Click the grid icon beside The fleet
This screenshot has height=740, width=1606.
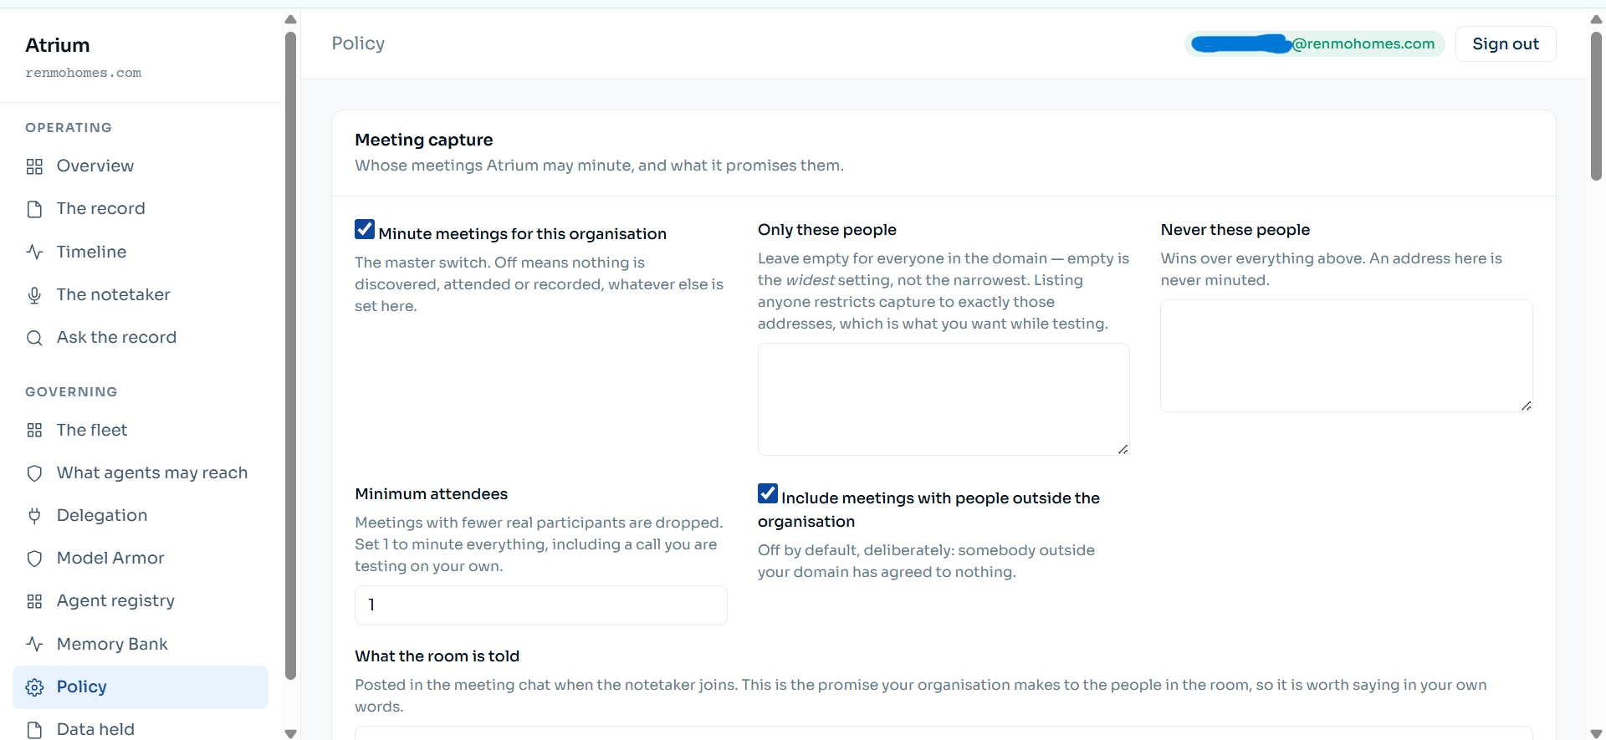pyautogui.click(x=34, y=430)
